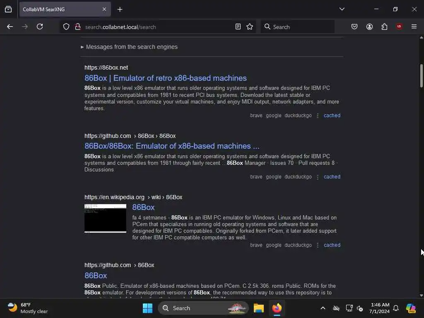Go back to the previous page
Viewport: 424px width, 318px height.
coord(10,26)
